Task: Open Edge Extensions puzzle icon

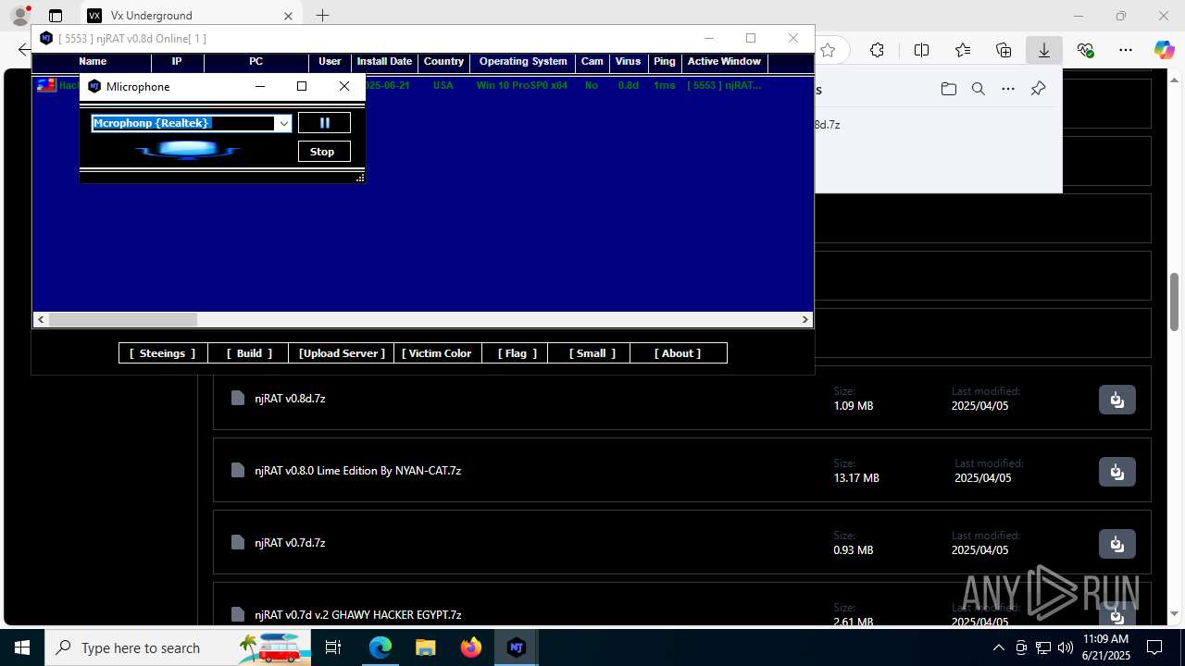Action: pos(877,50)
